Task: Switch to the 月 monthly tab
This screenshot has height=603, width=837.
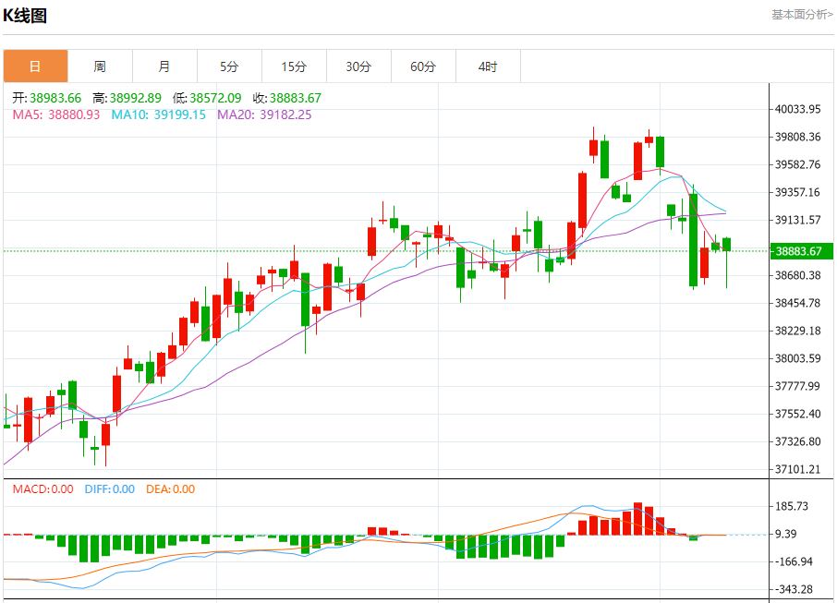Action: [x=165, y=66]
